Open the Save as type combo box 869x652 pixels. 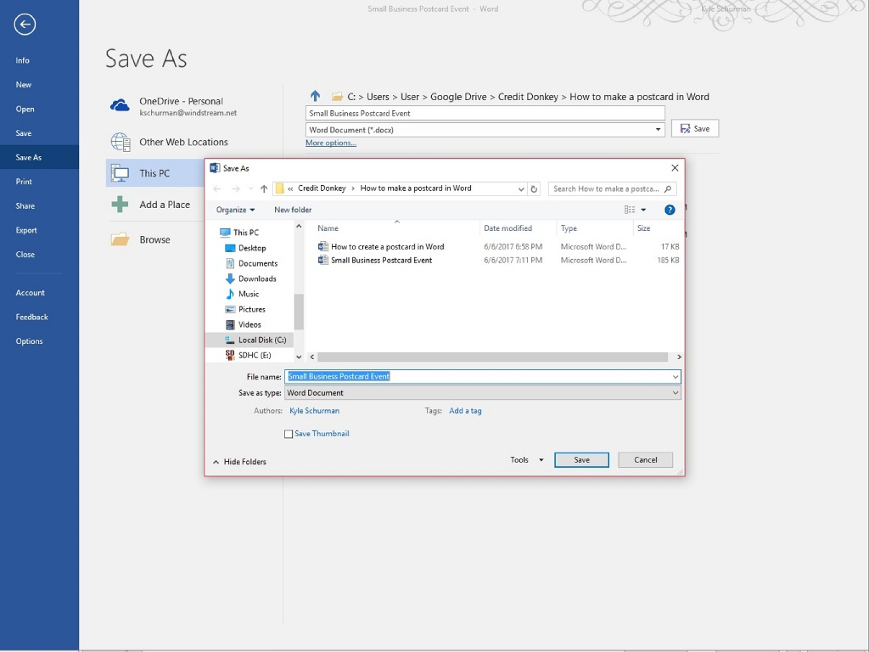coord(482,392)
